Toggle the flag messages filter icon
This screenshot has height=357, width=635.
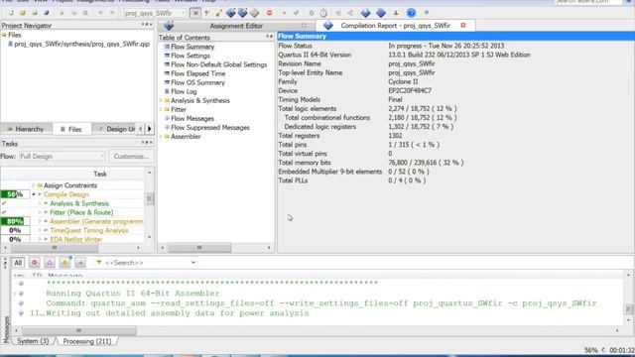click(80, 263)
